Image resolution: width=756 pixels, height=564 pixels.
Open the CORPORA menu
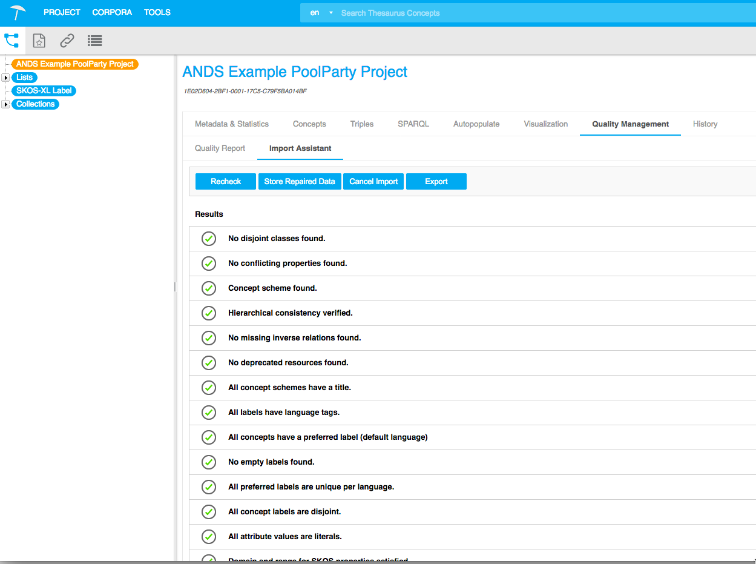[x=112, y=12]
